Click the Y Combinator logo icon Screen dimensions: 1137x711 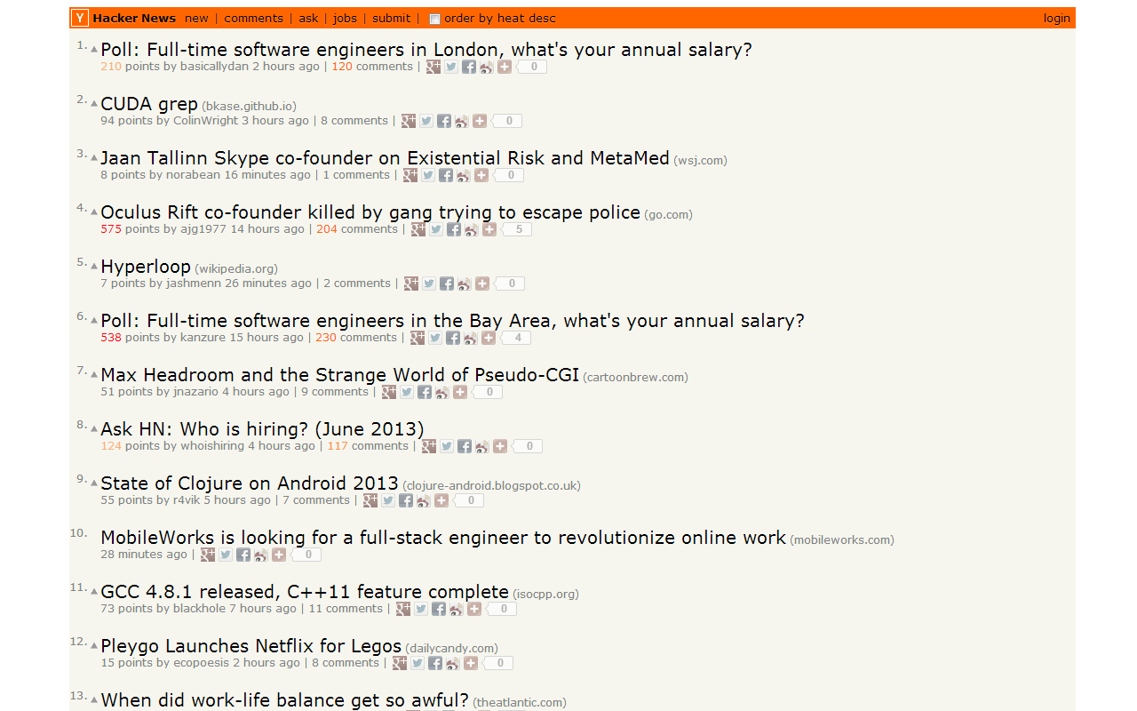(x=80, y=18)
